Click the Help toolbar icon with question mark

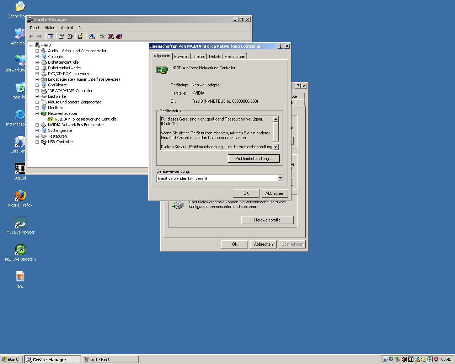(81, 36)
